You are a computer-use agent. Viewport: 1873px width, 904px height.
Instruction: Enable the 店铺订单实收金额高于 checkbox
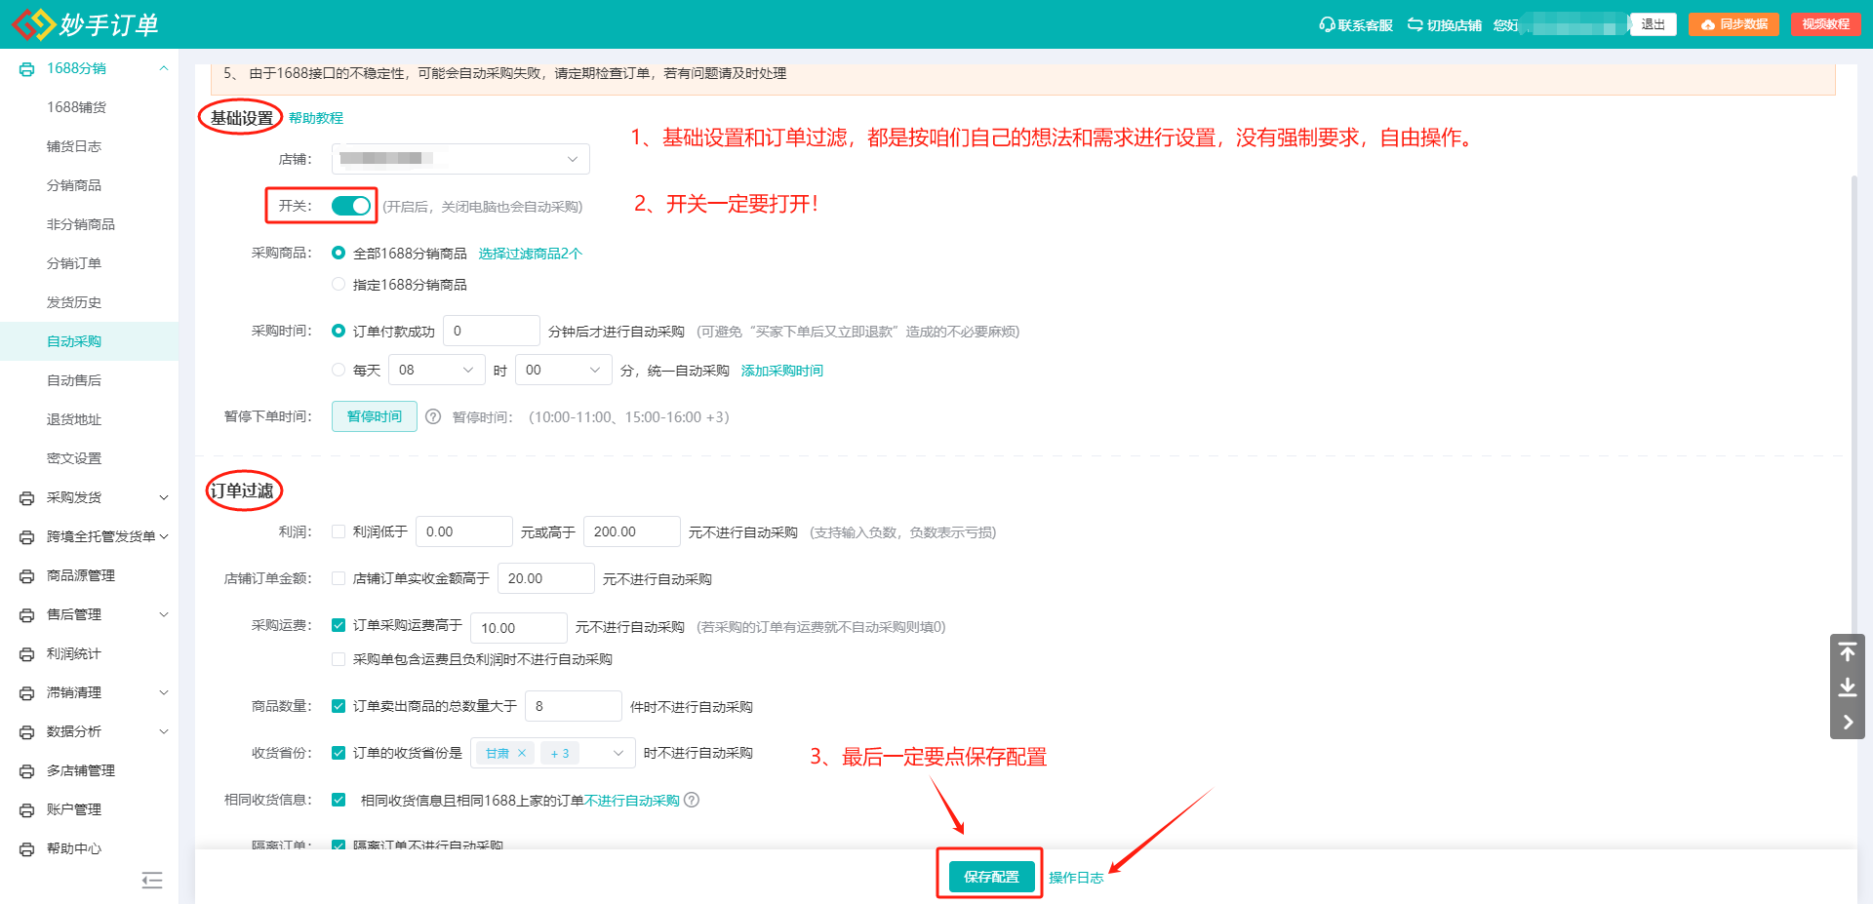339,578
